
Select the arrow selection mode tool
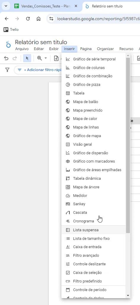click(27, 58)
